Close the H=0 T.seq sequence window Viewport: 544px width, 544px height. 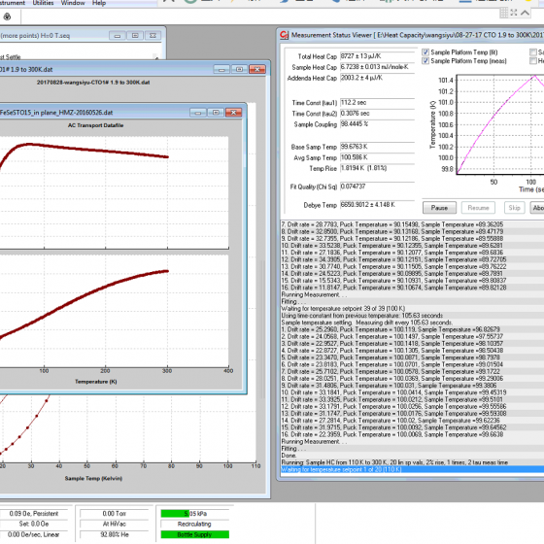point(153,35)
